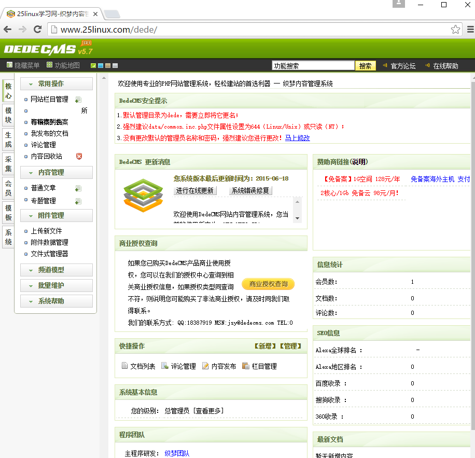This screenshot has width=475, height=458.
Task: Click 【新增】 in 快捷操作 header
Action: pyautogui.click(x=265, y=346)
